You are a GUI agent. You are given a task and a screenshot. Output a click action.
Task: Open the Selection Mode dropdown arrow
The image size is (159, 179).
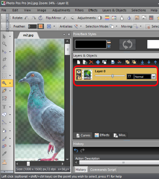coord(117,26)
